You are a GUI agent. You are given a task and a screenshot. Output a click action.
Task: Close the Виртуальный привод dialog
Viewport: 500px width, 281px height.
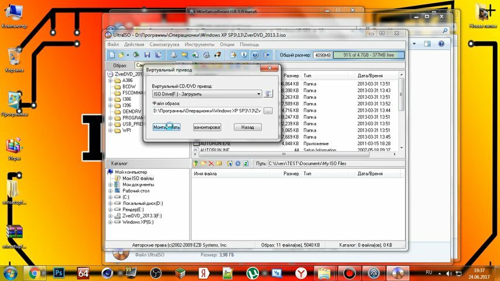point(269,68)
